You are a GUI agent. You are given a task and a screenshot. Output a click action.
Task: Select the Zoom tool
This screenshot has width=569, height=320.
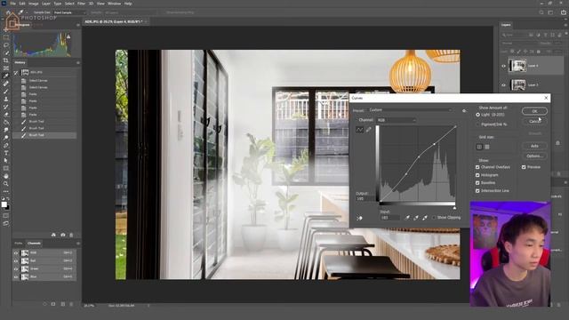[x=6, y=184]
